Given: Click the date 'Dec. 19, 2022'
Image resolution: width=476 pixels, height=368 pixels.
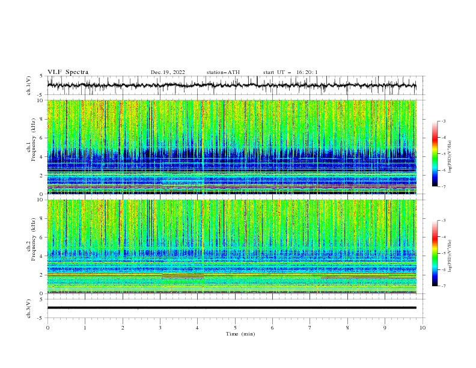Looking at the screenshot, I should [x=168, y=72].
